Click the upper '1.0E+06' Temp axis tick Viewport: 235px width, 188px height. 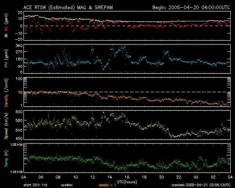[17, 144]
